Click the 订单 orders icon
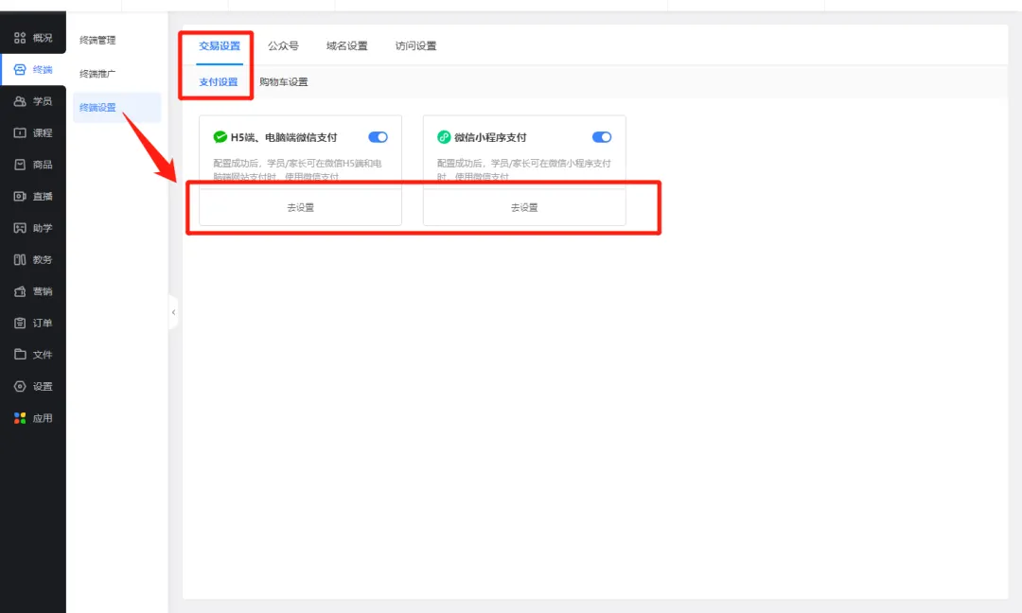This screenshot has height=613, width=1022. coord(20,324)
